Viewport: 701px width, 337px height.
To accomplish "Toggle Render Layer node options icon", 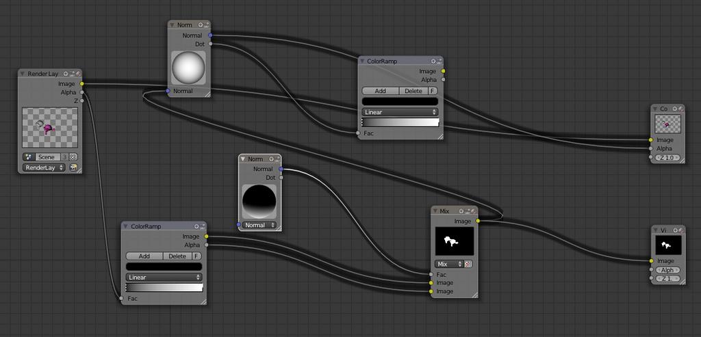I will coord(73,74).
